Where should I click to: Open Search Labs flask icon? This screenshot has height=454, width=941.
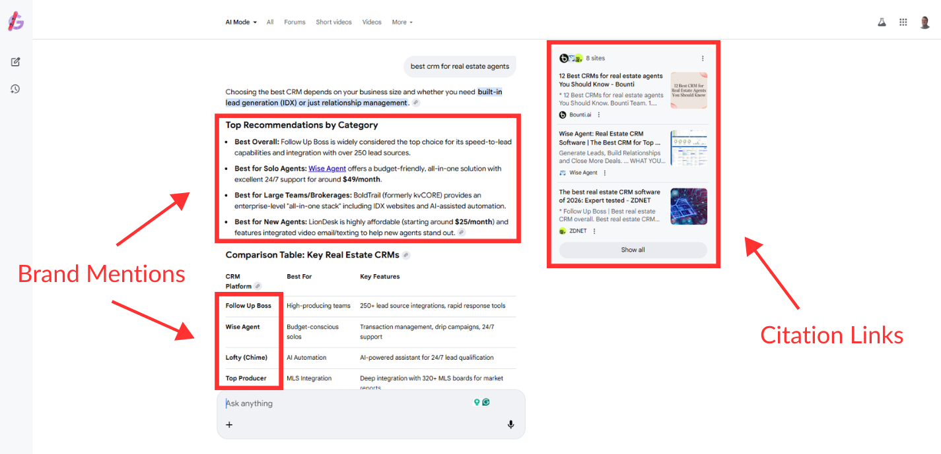click(x=882, y=22)
